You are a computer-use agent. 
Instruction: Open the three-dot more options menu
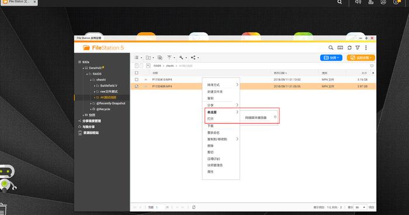[x=366, y=48]
